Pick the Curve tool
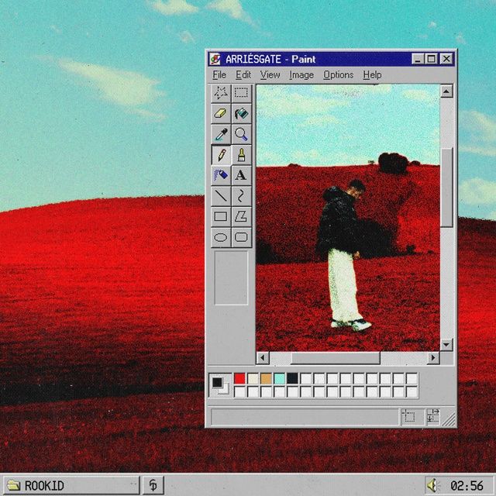 pyautogui.click(x=241, y=196)
